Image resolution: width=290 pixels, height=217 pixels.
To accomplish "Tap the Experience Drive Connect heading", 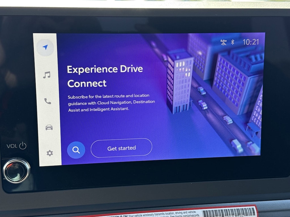I will [105, 76].
